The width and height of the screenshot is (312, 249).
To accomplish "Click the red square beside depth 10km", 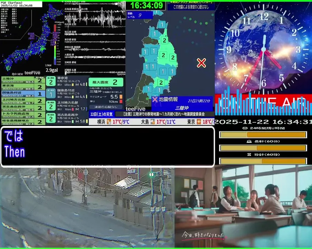I will 121,102.
